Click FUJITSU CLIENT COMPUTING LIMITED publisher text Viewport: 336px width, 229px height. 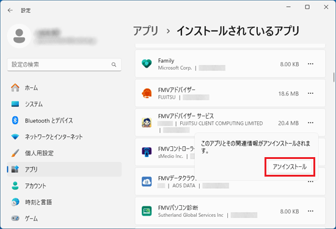coord(221,124)
